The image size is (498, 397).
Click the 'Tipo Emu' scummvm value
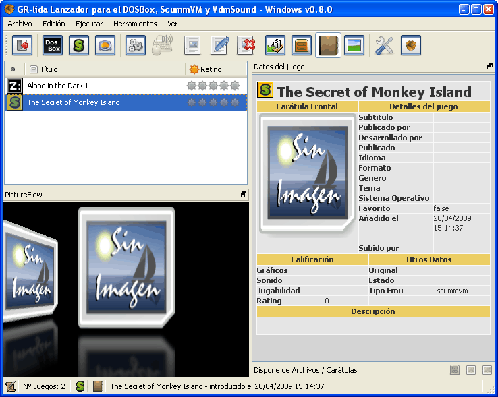tap(452, 291)
